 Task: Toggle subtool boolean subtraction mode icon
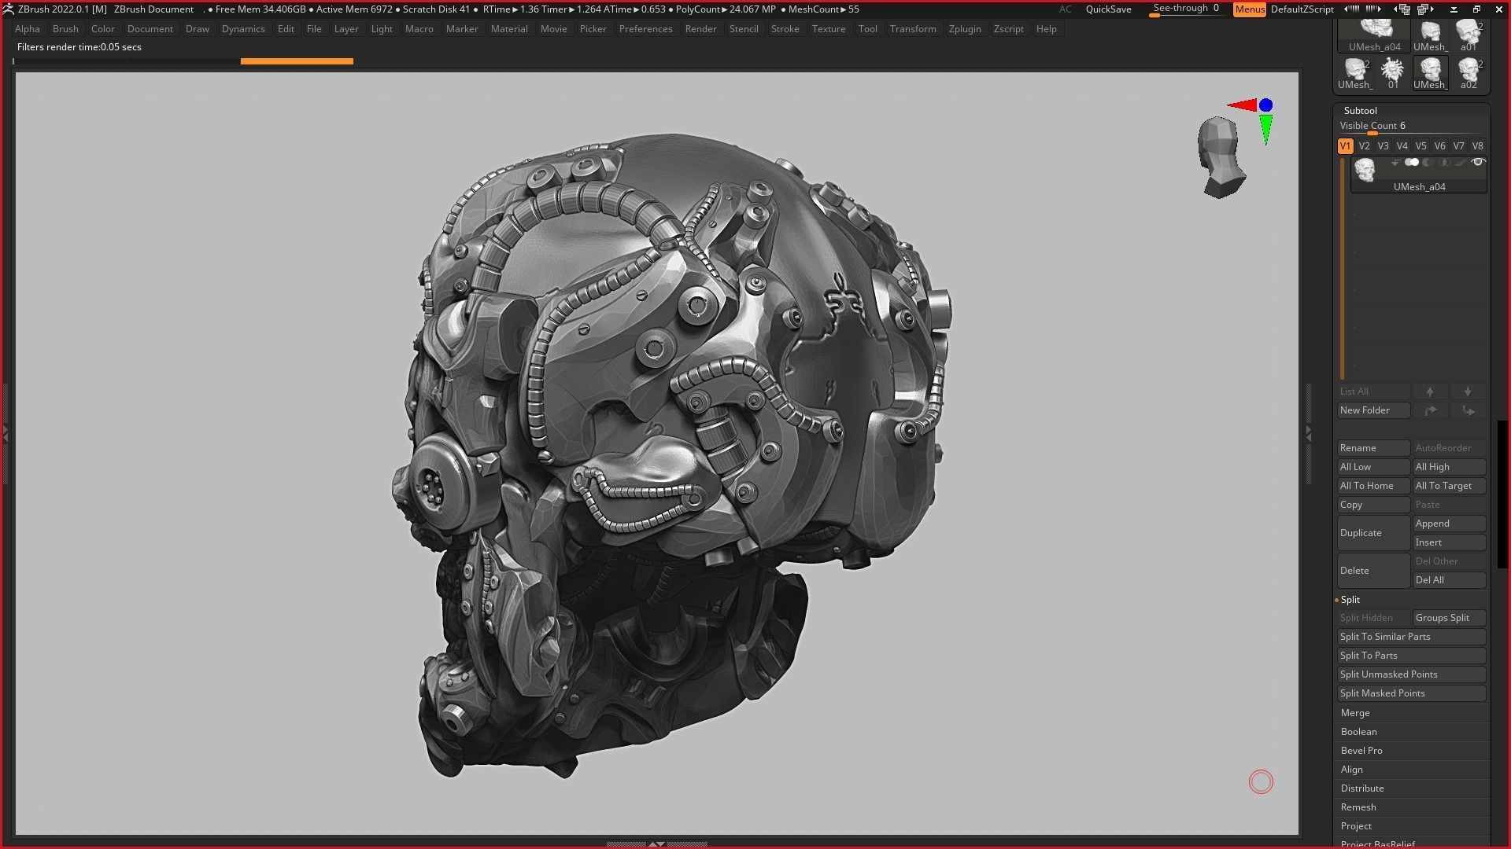click(1428, 162)
